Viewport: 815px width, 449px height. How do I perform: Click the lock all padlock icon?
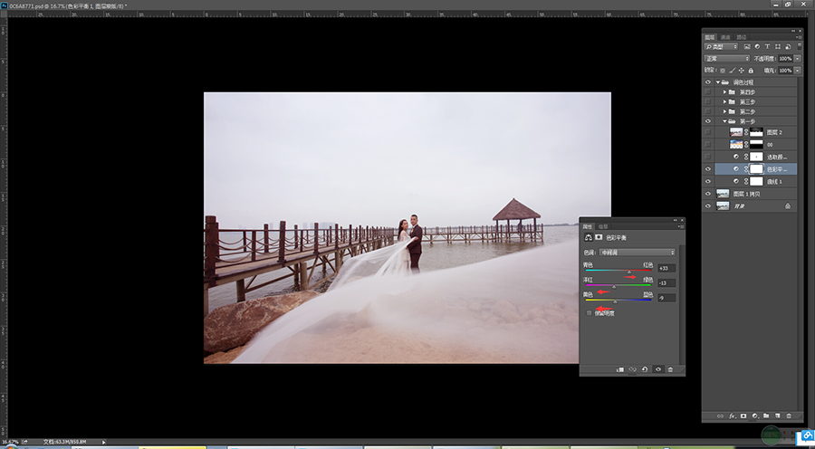pos(751,71)
